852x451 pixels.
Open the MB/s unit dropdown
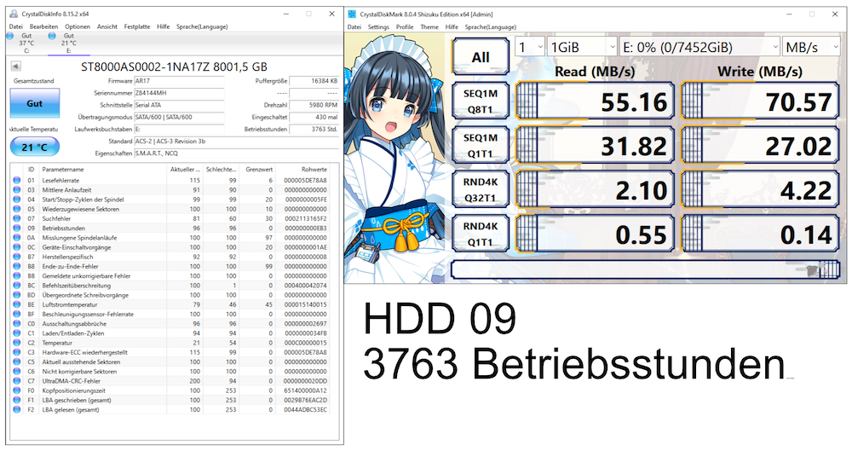[811, 48]
